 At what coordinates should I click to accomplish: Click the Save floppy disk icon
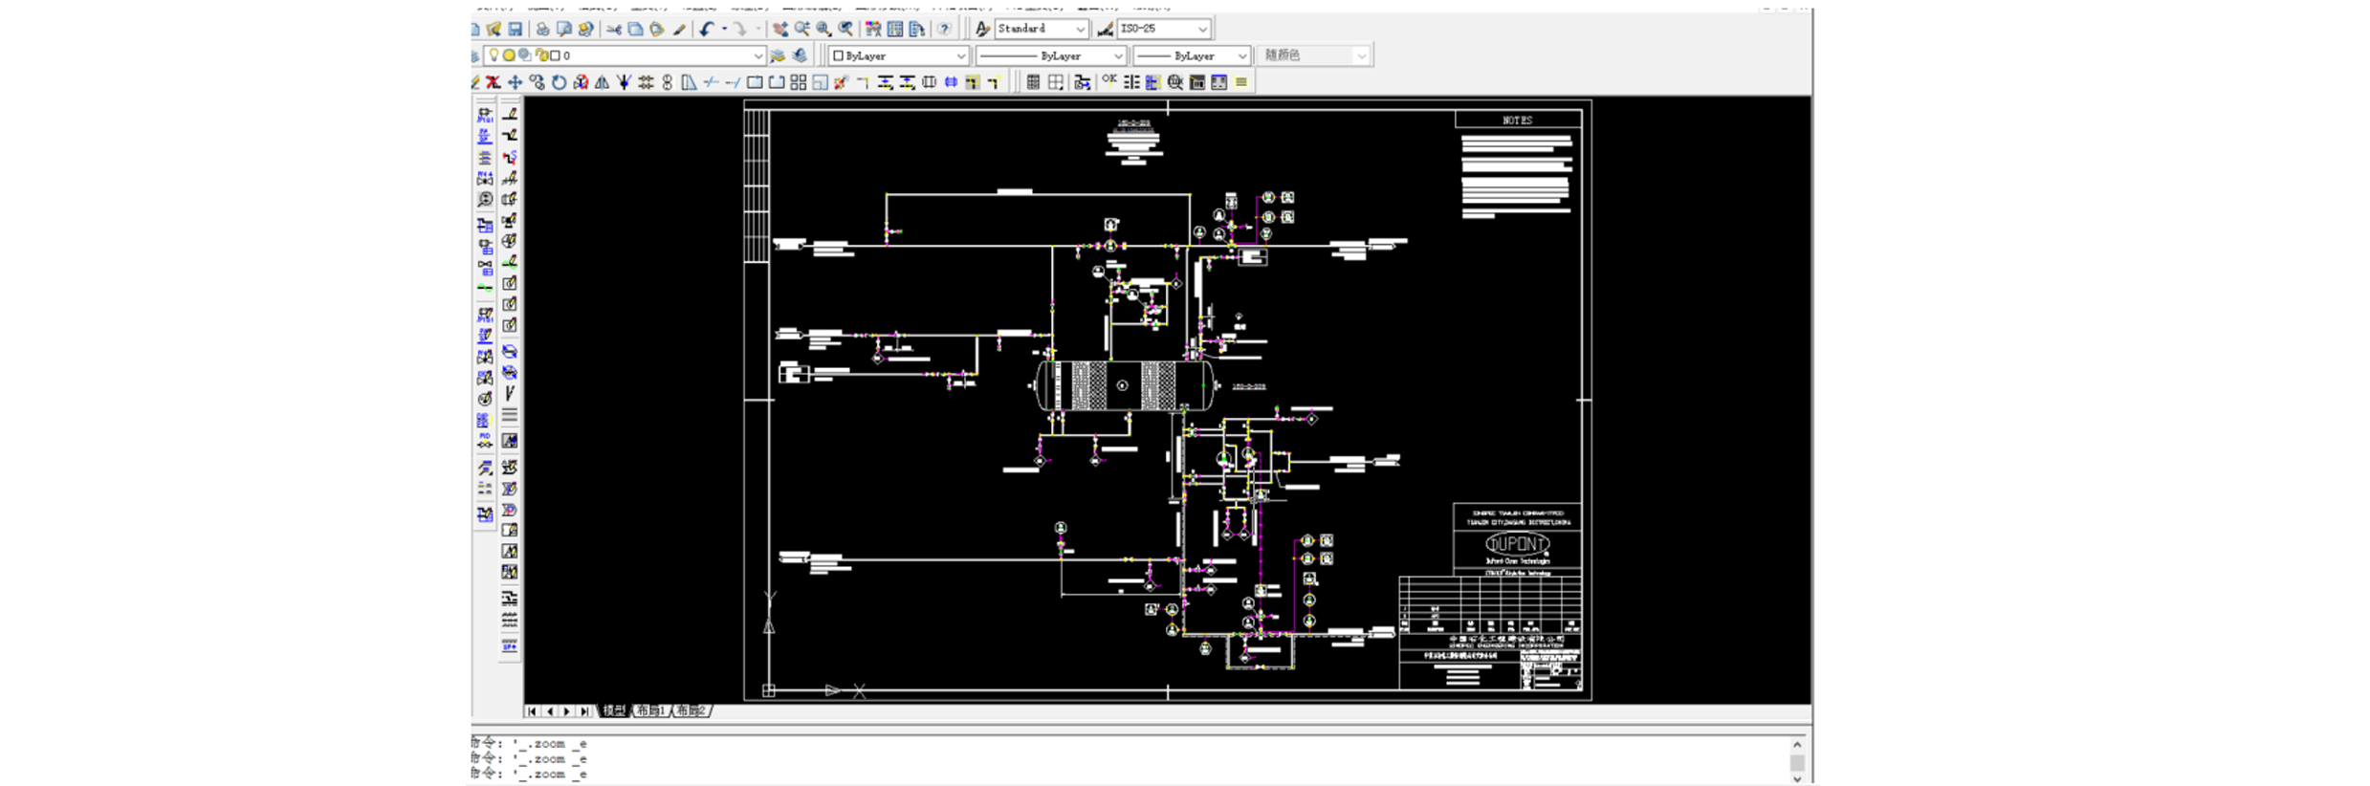click(x=516, y=30)
